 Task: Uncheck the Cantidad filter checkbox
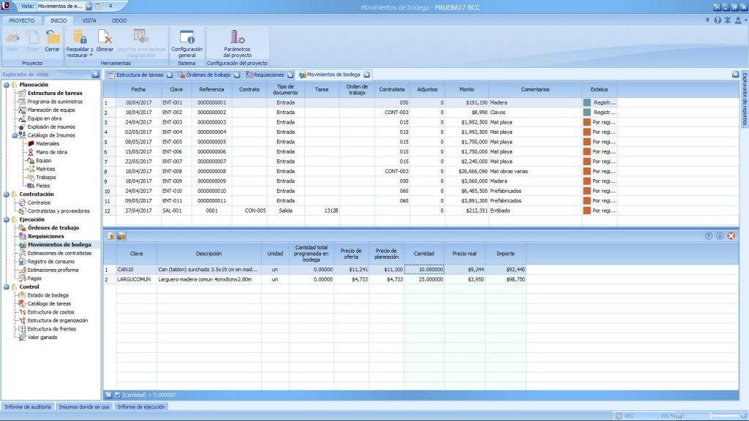117,395
